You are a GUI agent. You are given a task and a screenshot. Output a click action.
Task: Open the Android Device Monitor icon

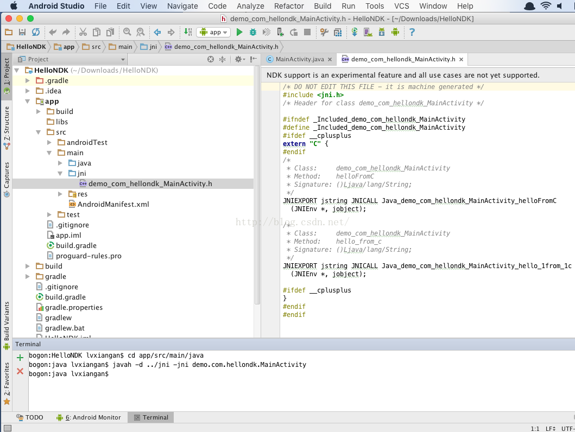(x=395, y=32)
